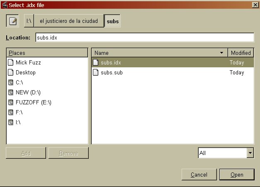Click the Desktop place icon
The image size is (260, 187).
(x=11, y=72)
